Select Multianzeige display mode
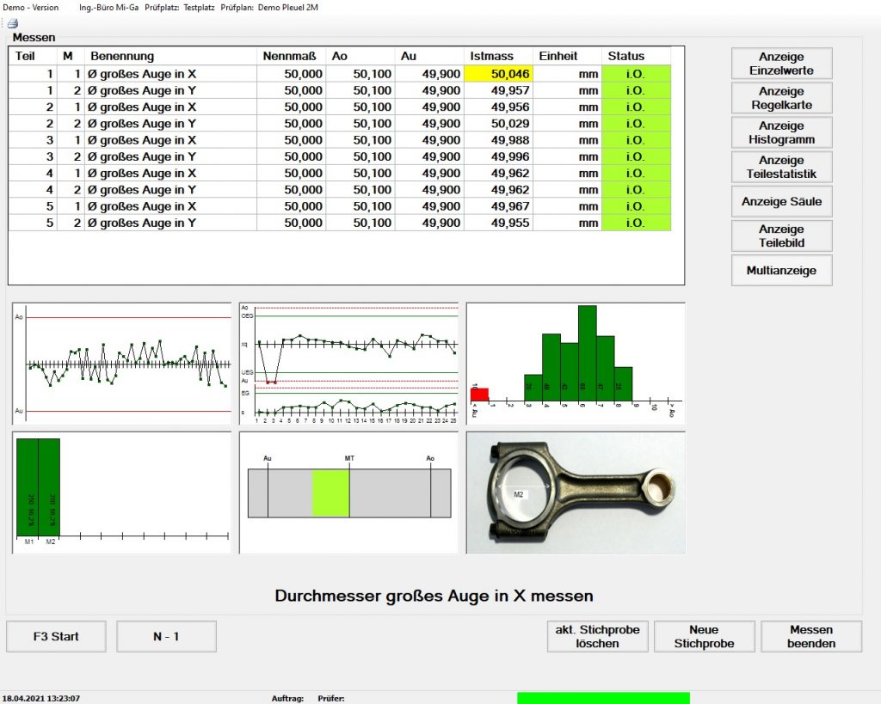 click(x=781, y=270)
